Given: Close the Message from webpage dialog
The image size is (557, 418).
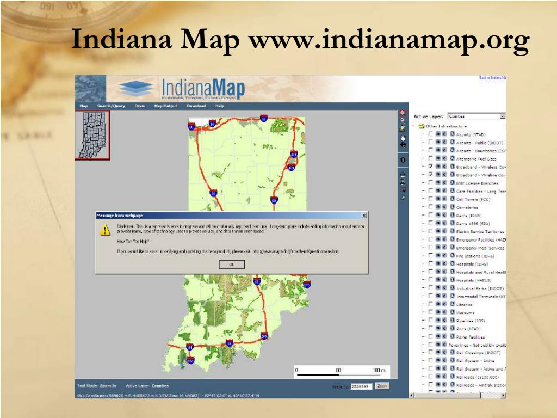Looking at the screenshot, I should tap(364, 216).
